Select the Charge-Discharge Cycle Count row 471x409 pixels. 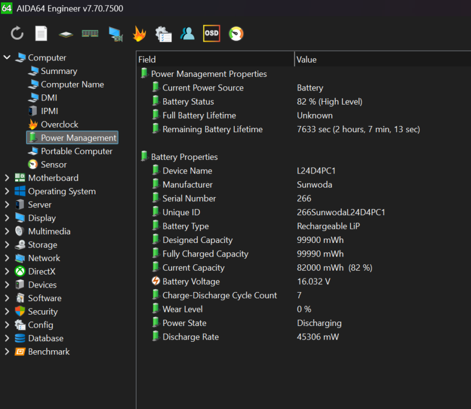[x=303, y=295]
